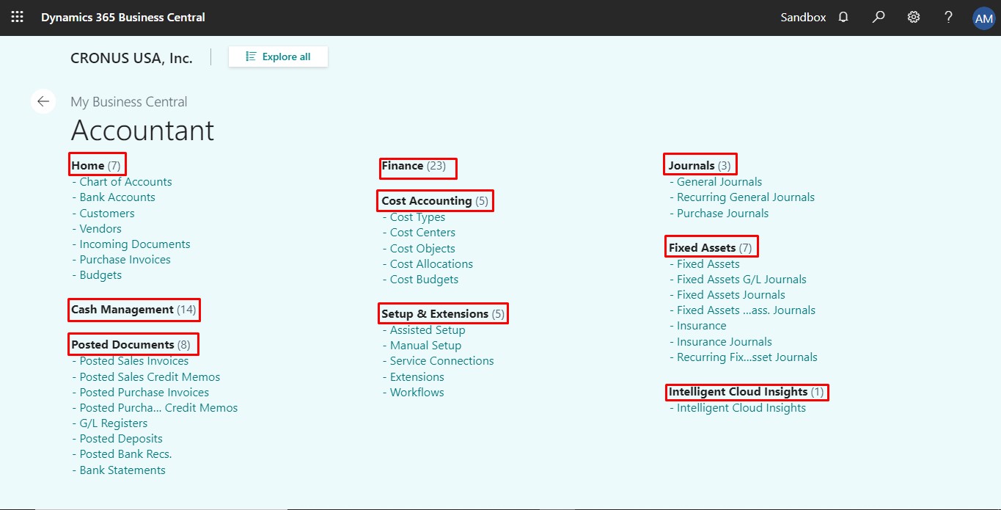Screen dimensions: 1001x510
Task: Open the app launcher waffle icon
Action: (17, 17)
